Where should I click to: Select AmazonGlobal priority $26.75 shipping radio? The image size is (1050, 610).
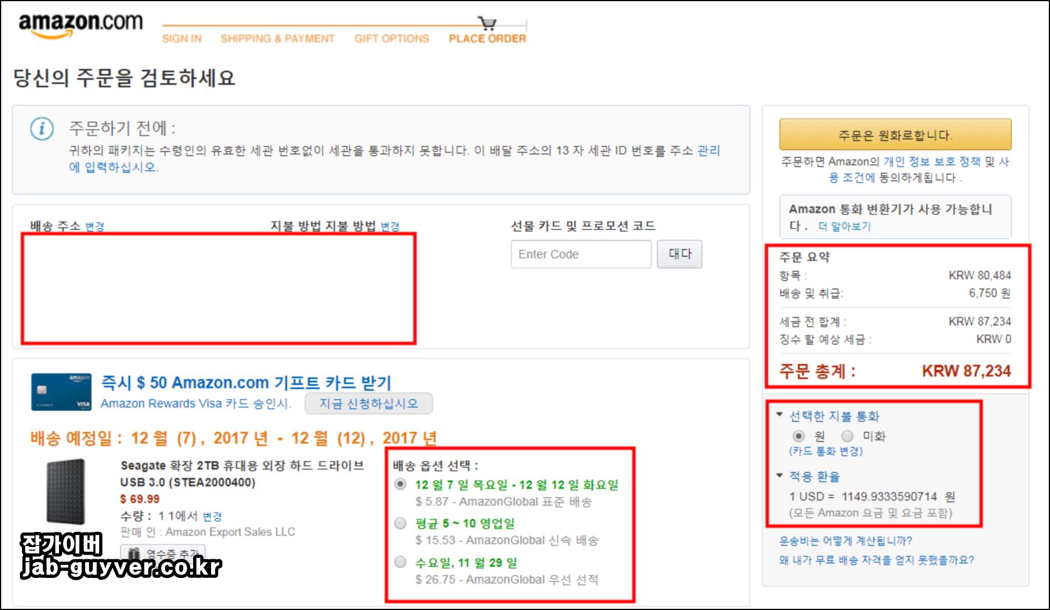tap(401, 562)
